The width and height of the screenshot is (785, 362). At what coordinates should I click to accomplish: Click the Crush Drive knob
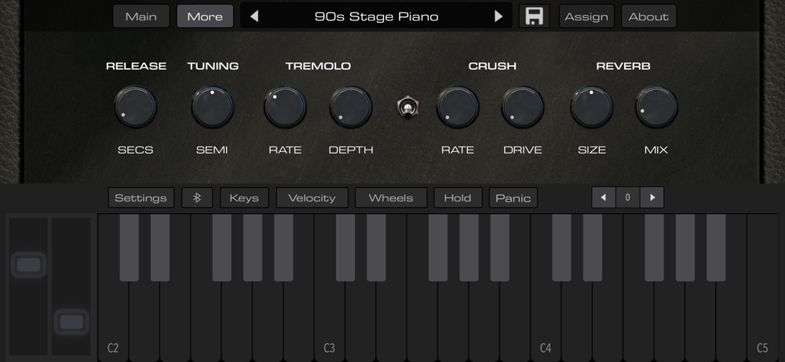click(x=522, y=107)
